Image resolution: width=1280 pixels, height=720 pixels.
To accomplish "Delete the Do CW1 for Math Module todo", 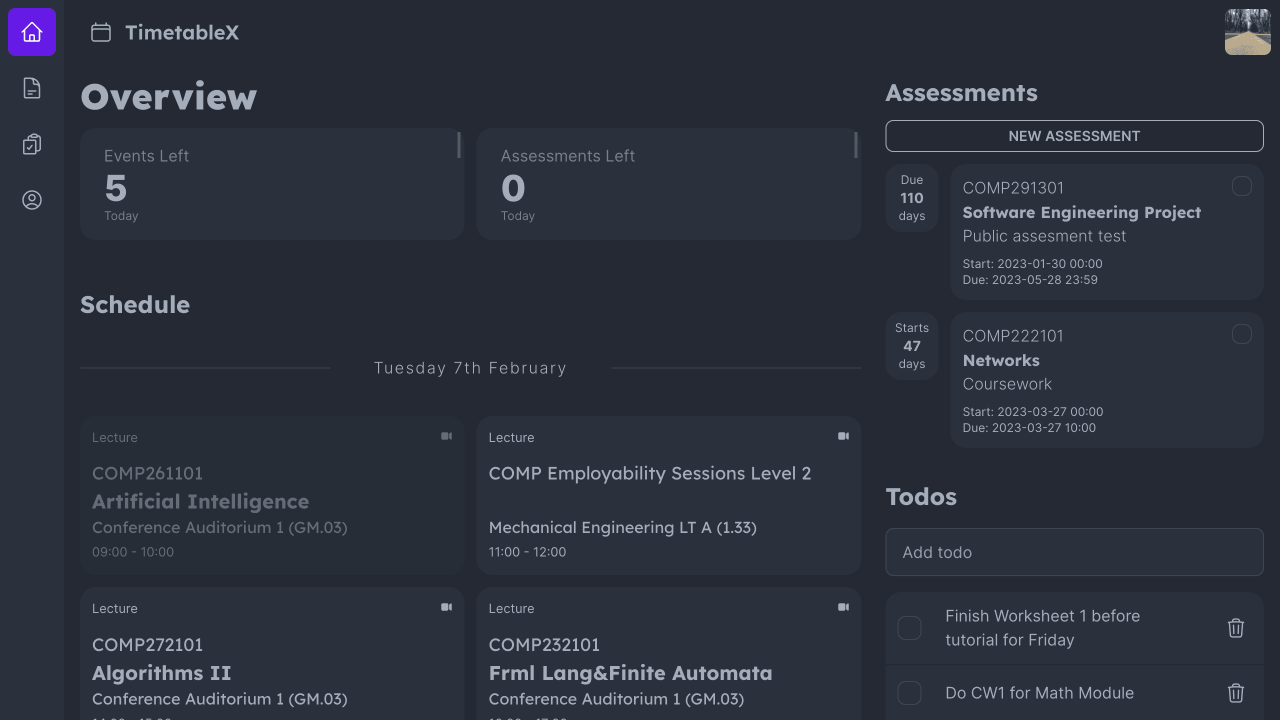I will [x=1235, y=692].
